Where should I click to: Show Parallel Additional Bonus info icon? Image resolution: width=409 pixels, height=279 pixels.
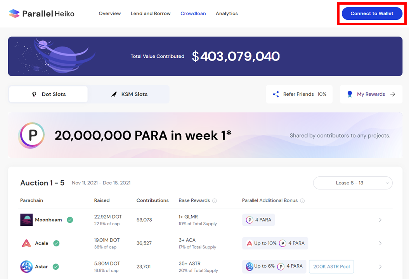tap(302, 201)
